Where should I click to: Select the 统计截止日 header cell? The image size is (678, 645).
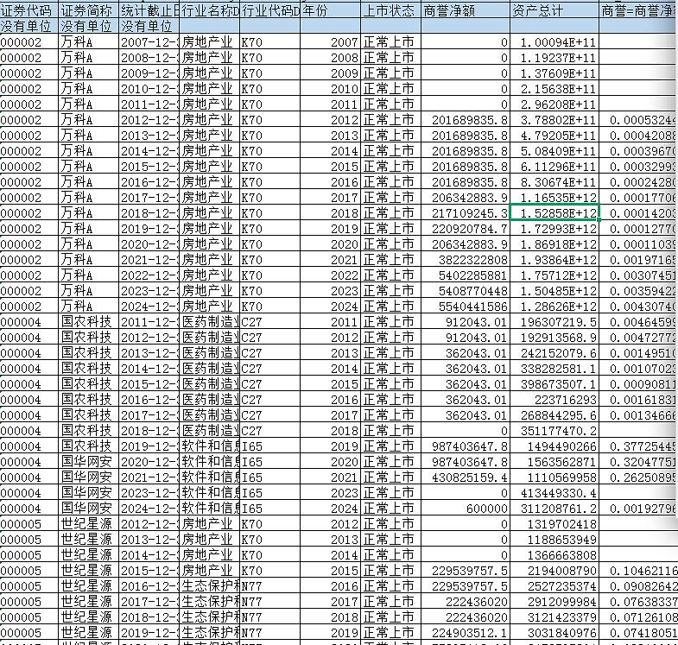pos(149,10)
